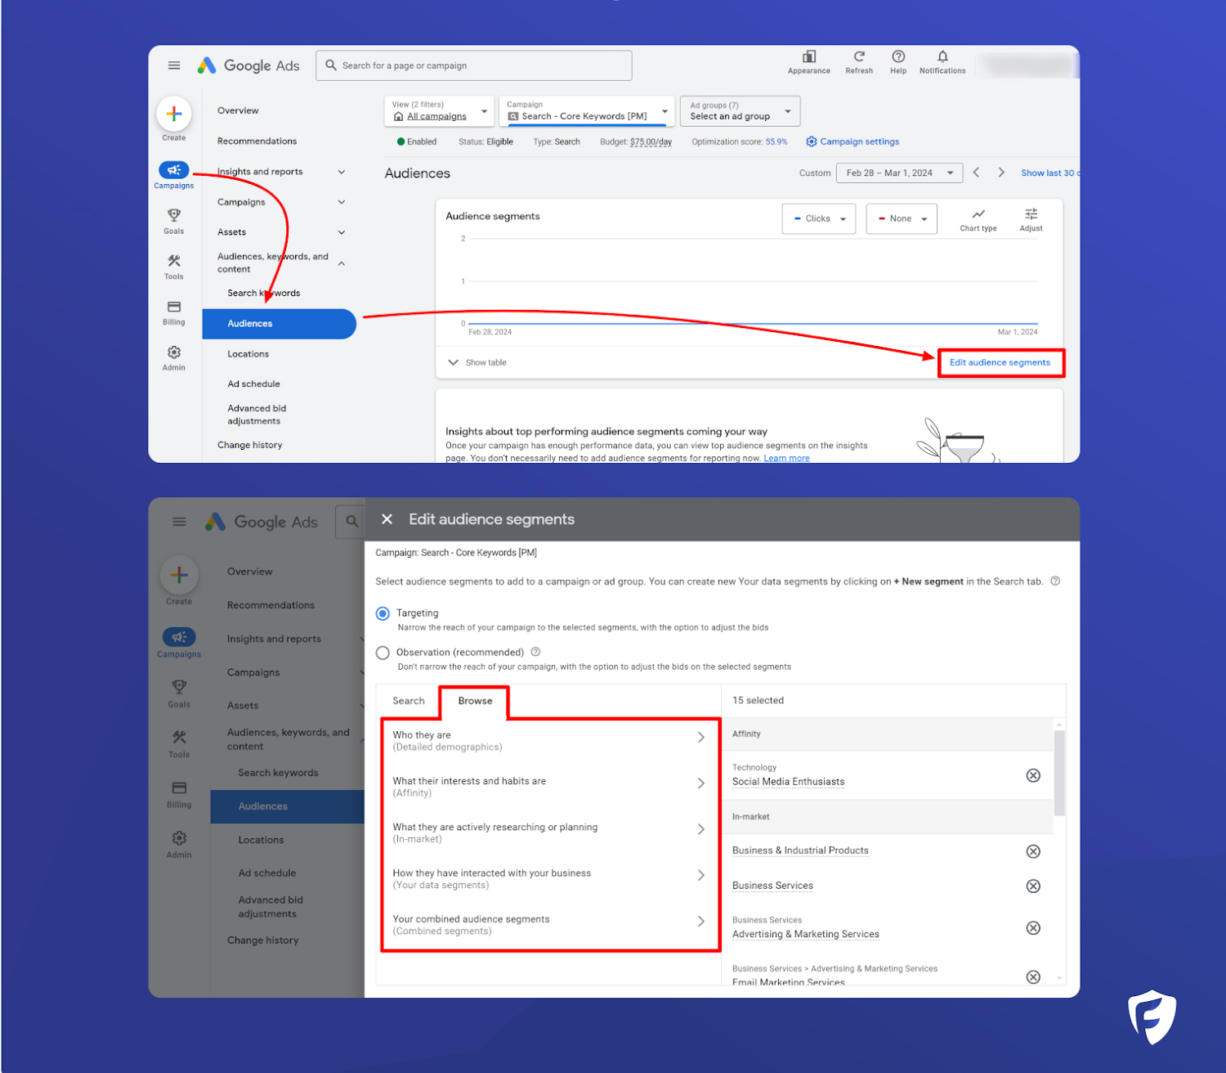This screenshot has height=1073, width=1226.
Task: Expand What they are actively researching (In-market)
Action: (x=549, y=833)
